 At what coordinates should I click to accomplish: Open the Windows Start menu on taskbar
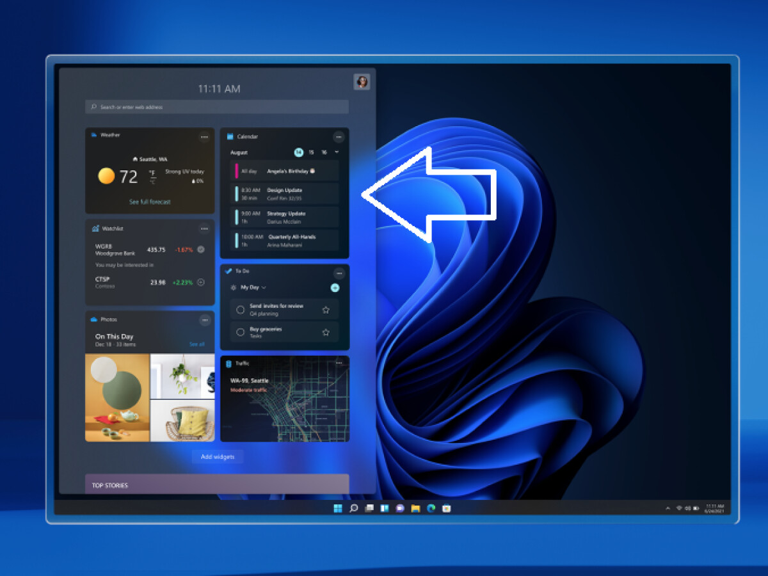click(338, 508)
